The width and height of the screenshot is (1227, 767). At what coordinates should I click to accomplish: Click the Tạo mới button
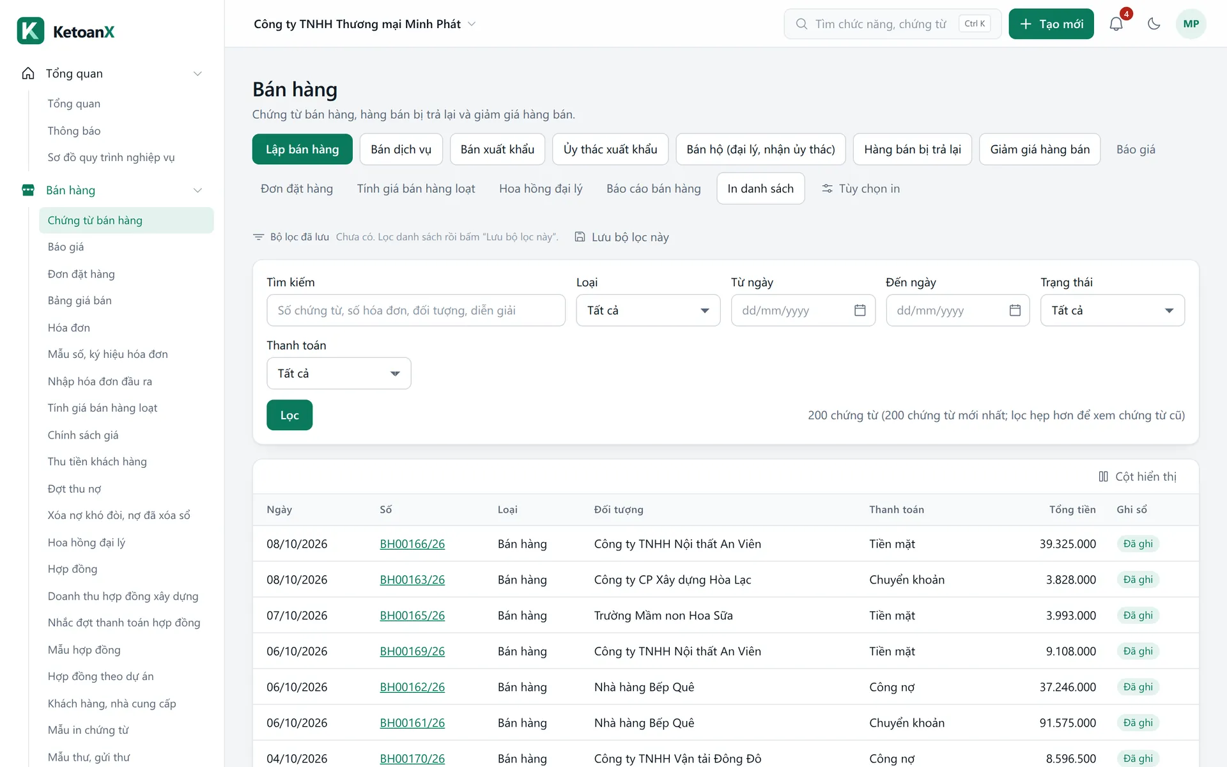pos(1051,24)
